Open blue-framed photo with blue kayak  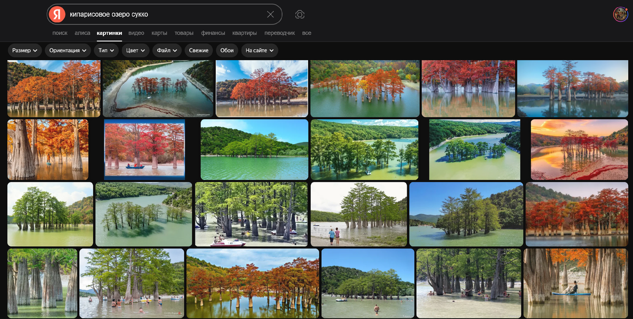(145, 150)
